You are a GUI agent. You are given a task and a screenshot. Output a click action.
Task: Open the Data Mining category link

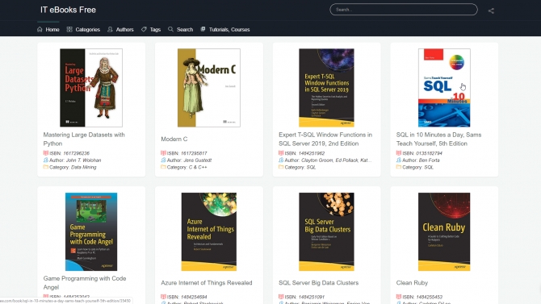tap(83, 167)
